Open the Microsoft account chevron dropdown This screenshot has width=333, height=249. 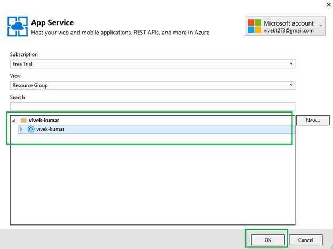[x=321, y=25]
